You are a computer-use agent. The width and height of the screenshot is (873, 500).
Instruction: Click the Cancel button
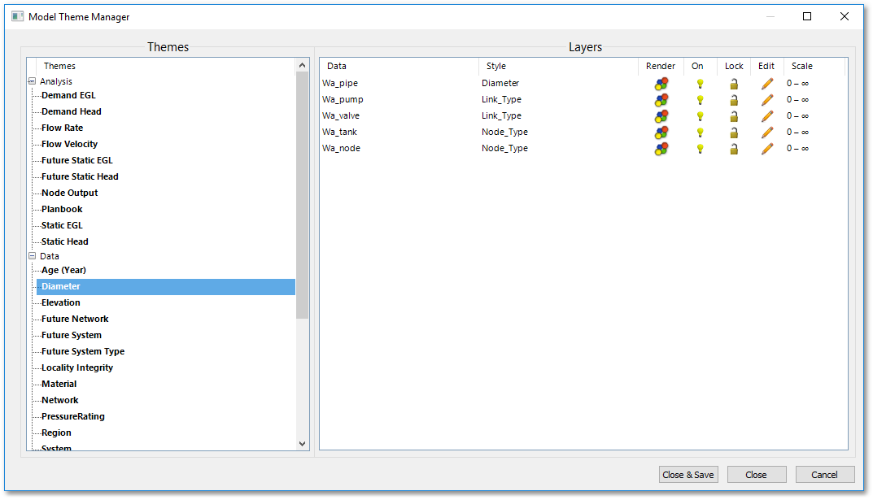(x=824, y=475)
